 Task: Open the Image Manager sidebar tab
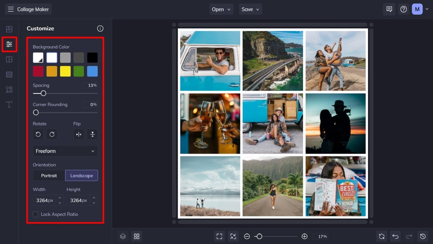(x=9, y=29)
